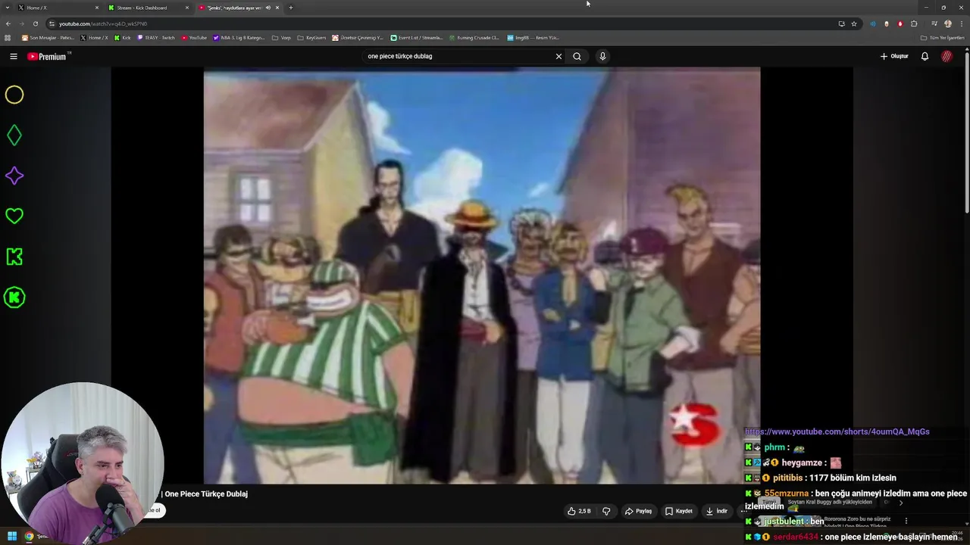Screen dimensions: 970x545
Task: Open the browser extensions puzzle icon
Action: [914, 23]
